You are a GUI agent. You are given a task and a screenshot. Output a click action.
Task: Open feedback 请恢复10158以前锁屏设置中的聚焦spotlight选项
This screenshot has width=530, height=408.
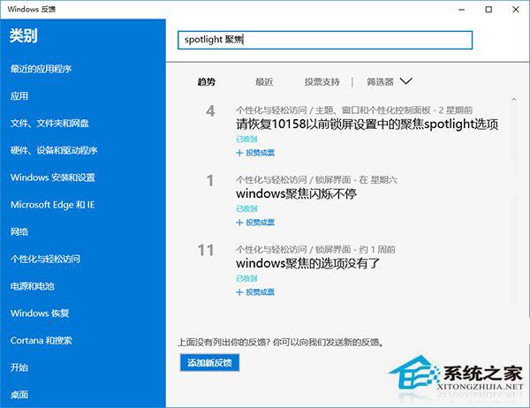[367, 125]
